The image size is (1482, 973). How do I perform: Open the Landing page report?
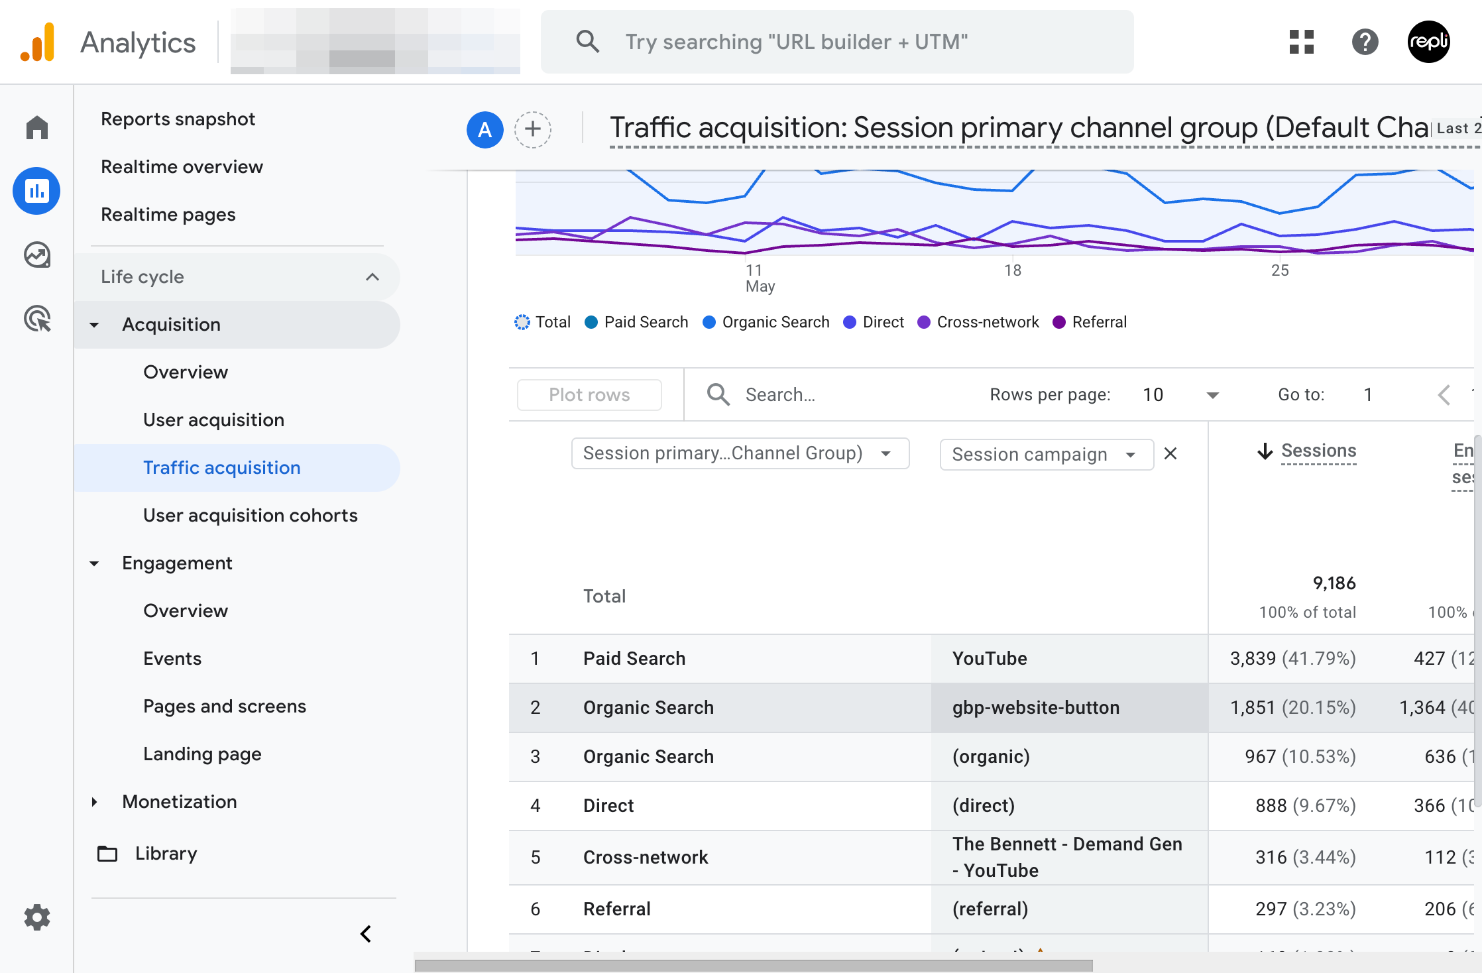coord(202,754)
